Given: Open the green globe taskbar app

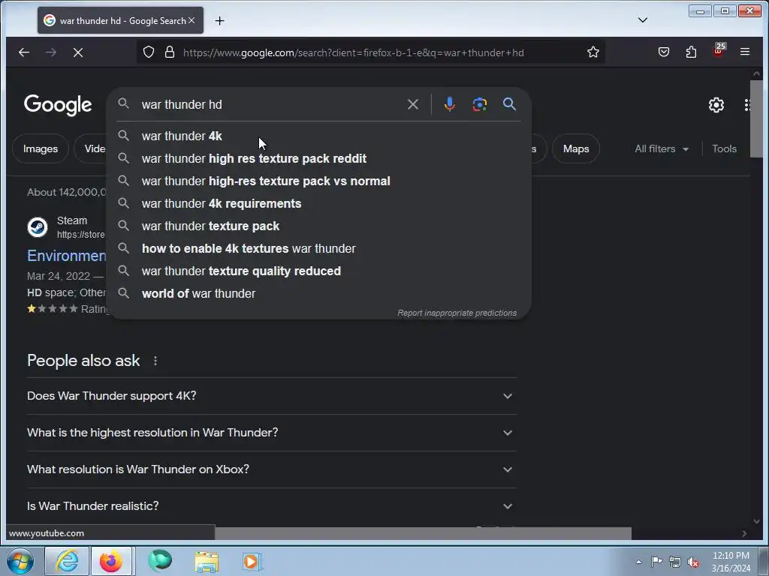Looking at the screenshot, I should (x=159, y=561).
